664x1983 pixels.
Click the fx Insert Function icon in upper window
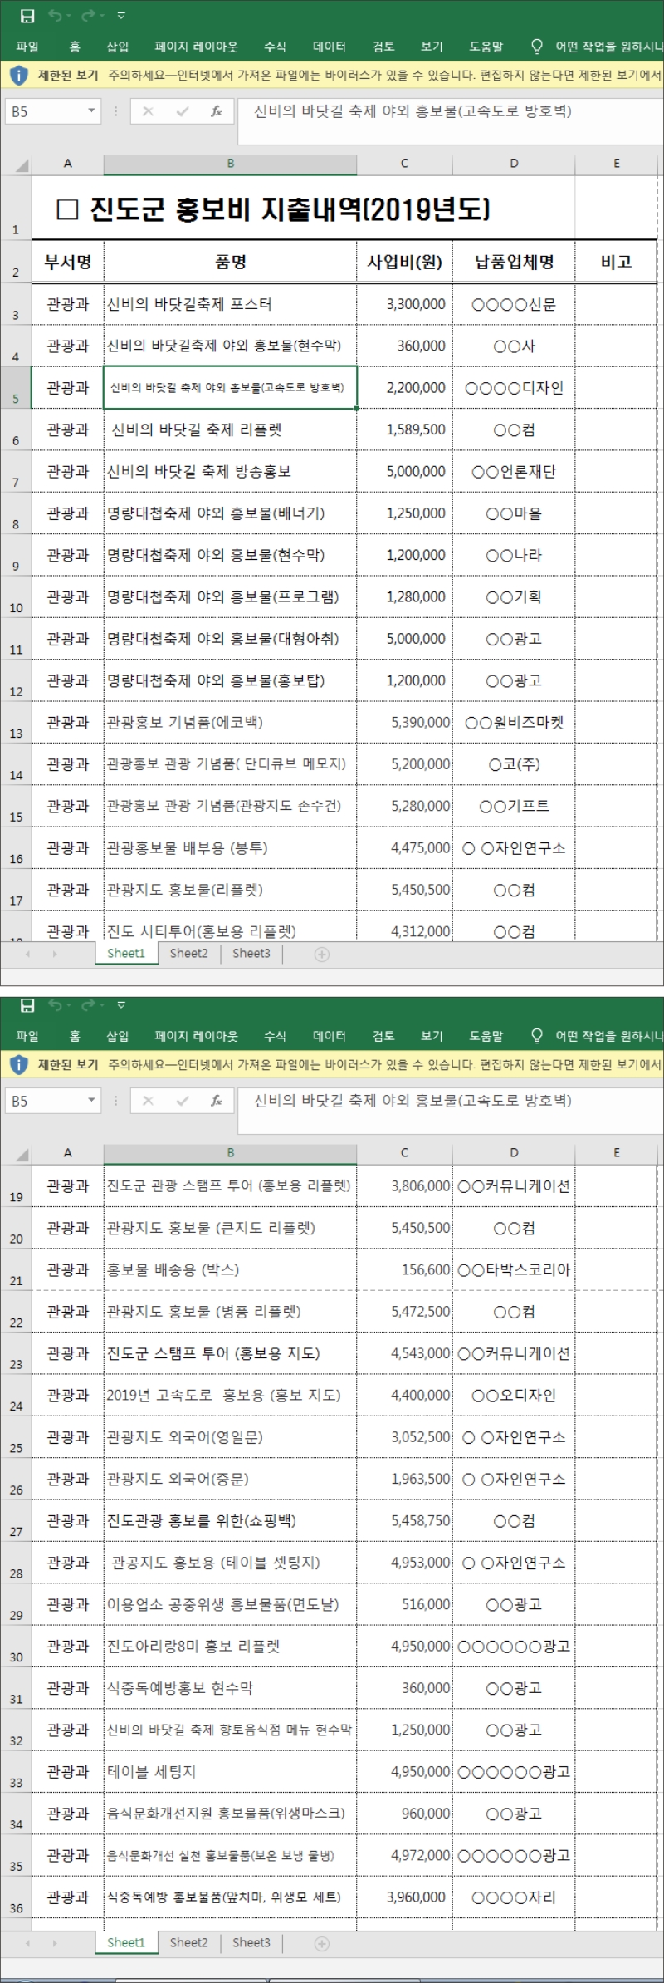pyautogui.click(x=216, y=111)
